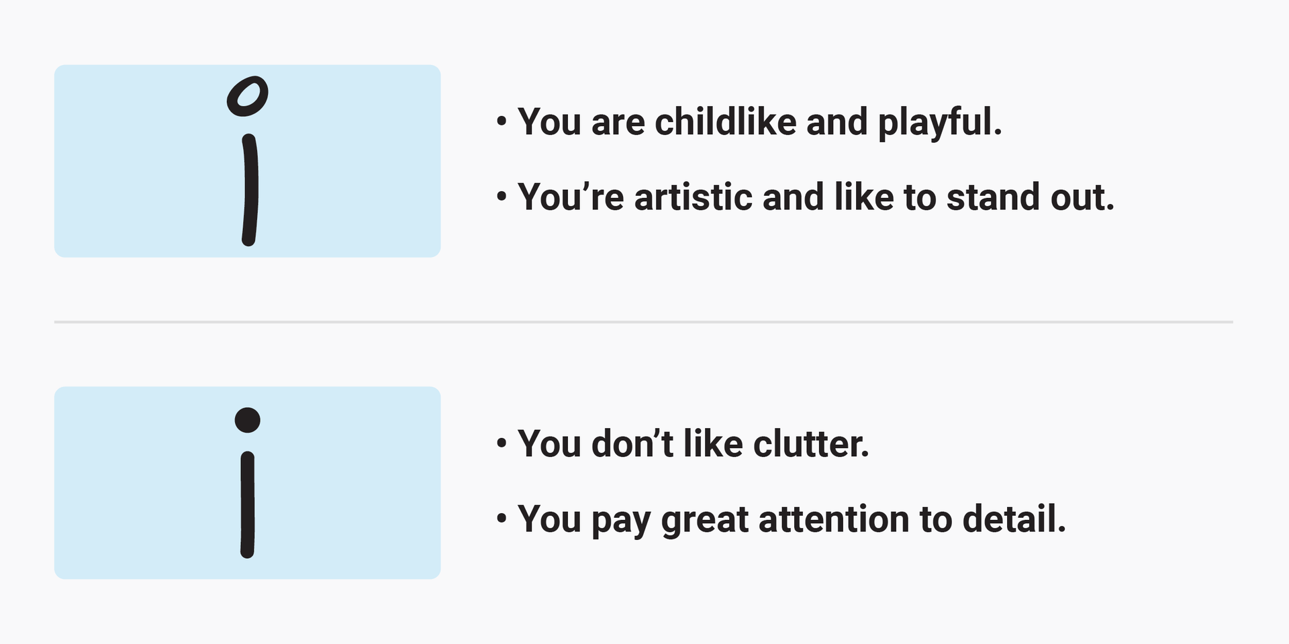Click the horizontal divider line between sections

(643, 322)
